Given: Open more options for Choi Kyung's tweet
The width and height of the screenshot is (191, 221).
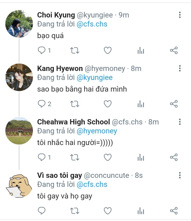Looking at the screenshot, I should (x=180, y=15).
